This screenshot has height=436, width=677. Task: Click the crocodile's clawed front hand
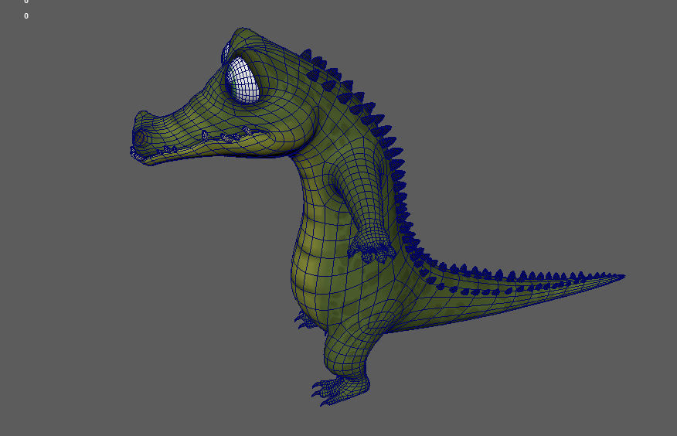coord(373,249)
